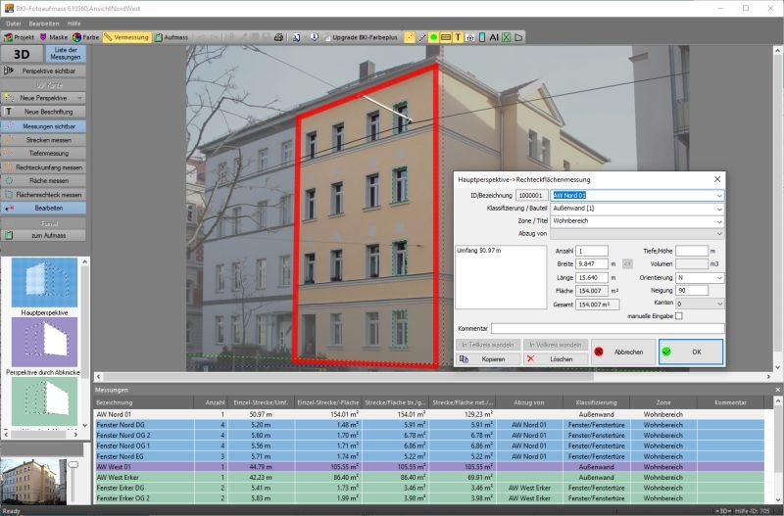Click the green Excel export icon
This screenshot has height=516, width=784.
click(x=506, y=36)
